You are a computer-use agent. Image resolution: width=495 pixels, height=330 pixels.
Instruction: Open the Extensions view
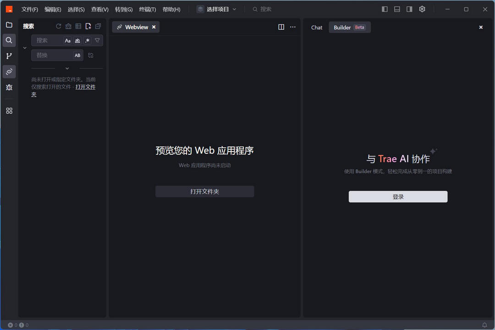pos(9,110)
